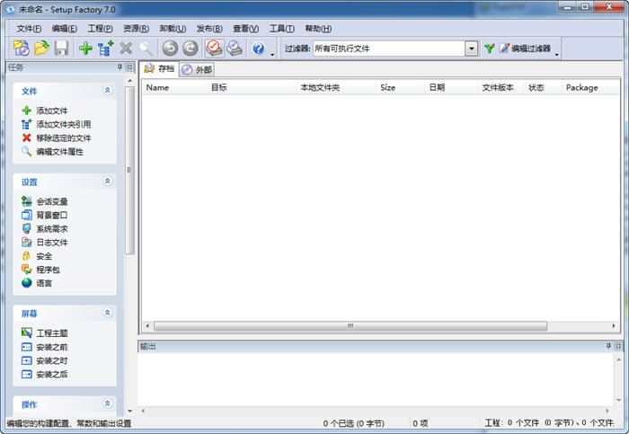Click 添加文件夹引用 in task pane
The width and height of the screenshot is (629, 434).
pos(56,124)
